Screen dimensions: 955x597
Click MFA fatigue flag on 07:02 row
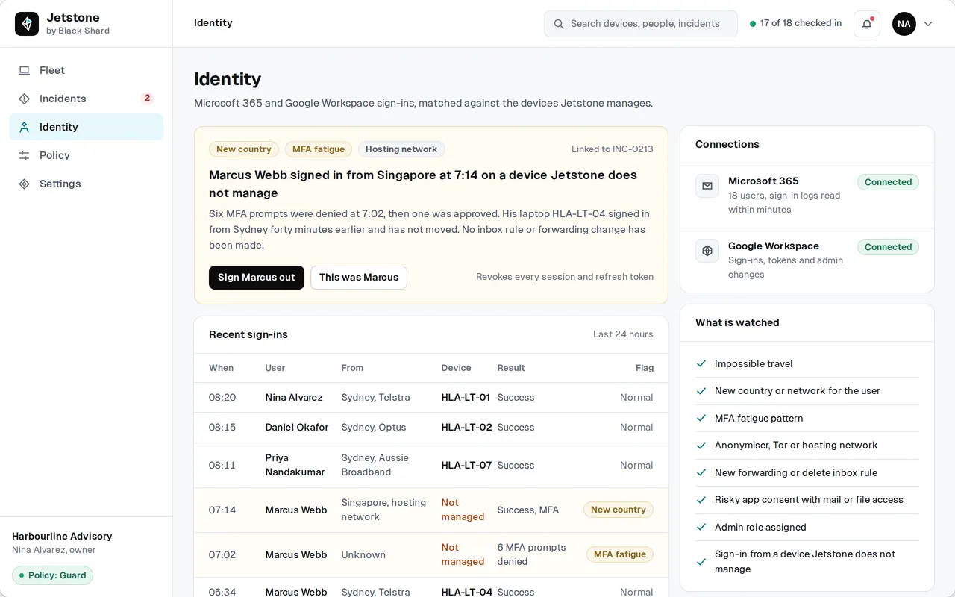coord(620,554)
